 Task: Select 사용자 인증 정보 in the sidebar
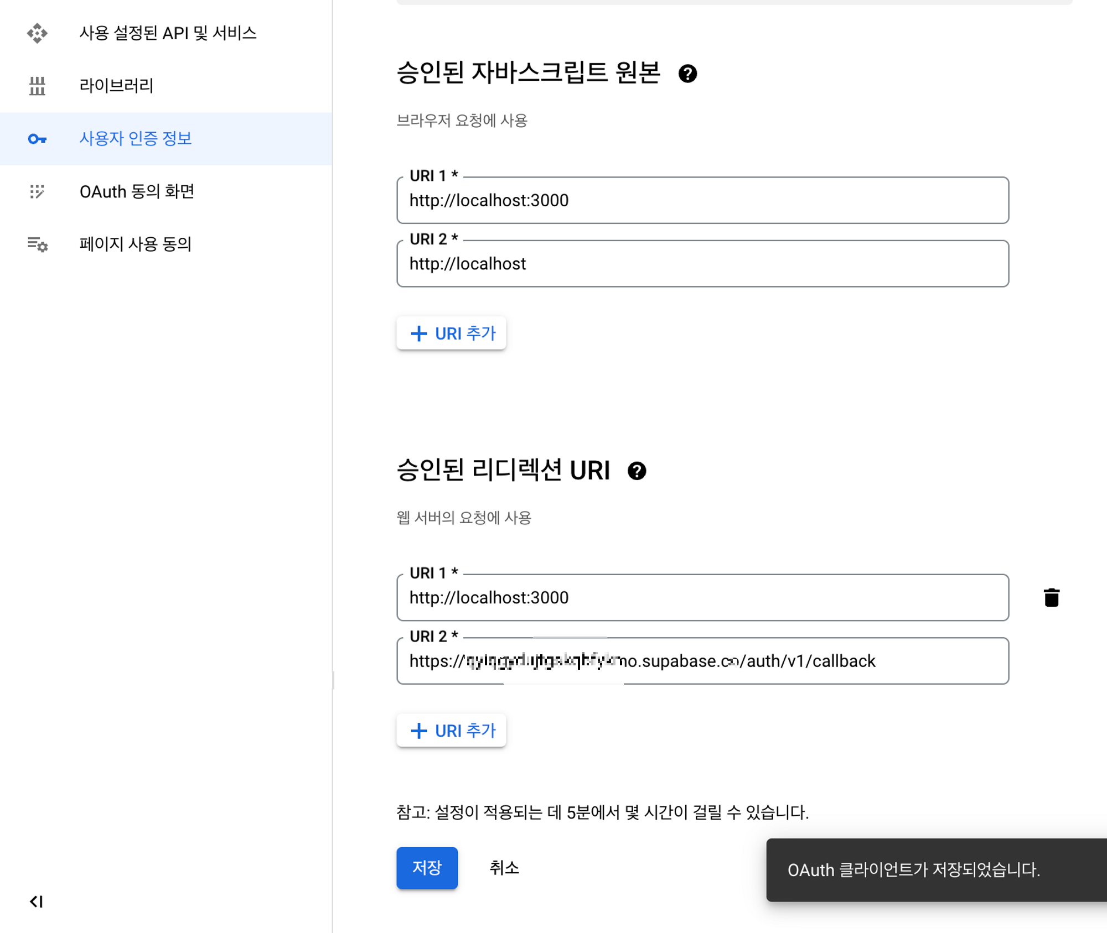136,139
